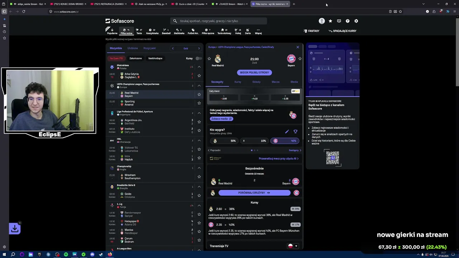Open the help question mark icon
The image size is (459, 258).
pos(347,21)
